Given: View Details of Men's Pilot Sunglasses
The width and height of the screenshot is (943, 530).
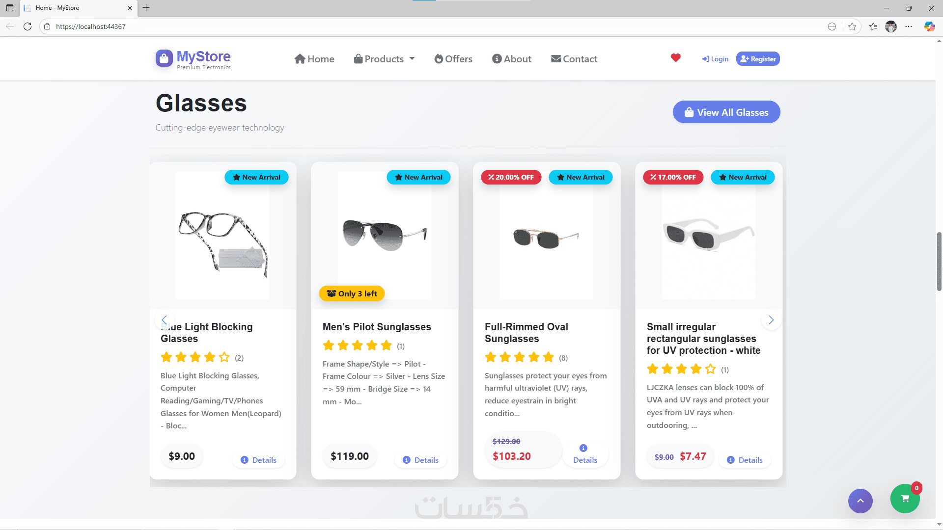Looking at the screenshot, I should 420,460.
